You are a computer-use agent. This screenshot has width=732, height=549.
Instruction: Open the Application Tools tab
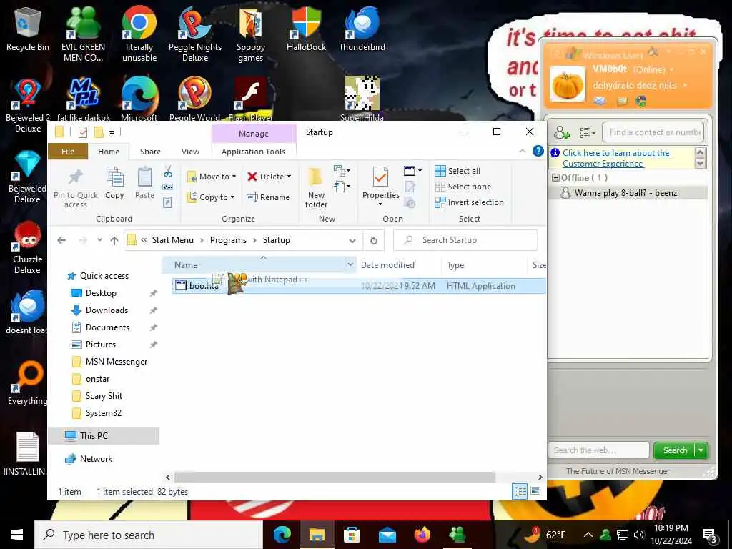(254, 152)
